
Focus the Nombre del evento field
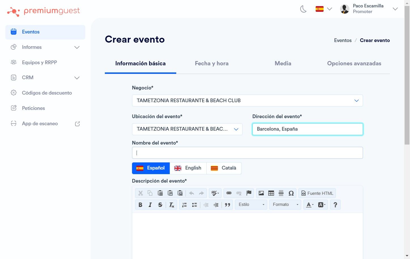tap(247, 153)
